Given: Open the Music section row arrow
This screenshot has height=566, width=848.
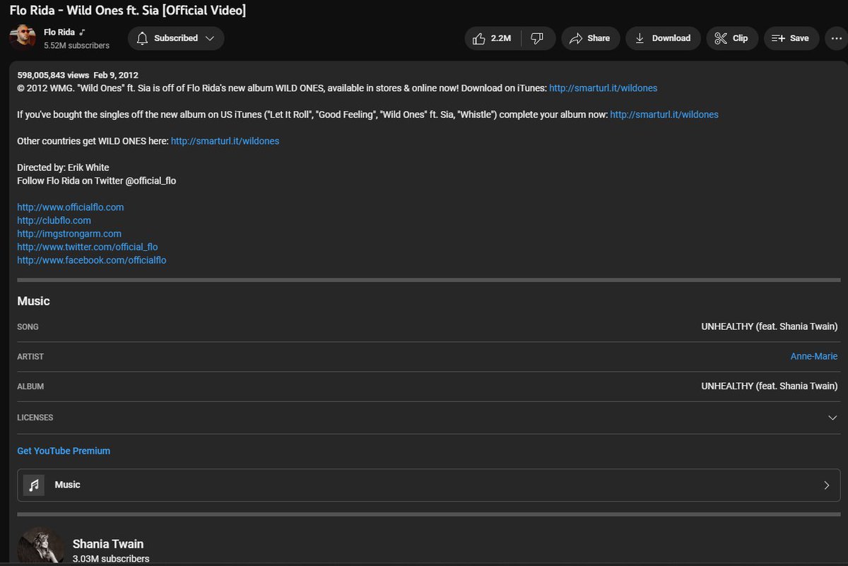Looking at the screenshot, I should (x=827, y=485).
